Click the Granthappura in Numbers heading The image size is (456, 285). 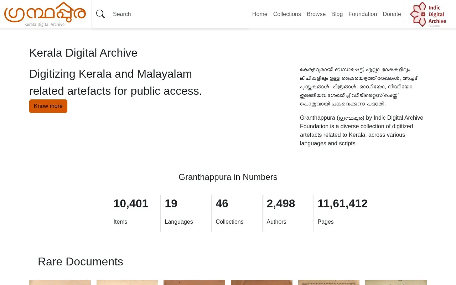(x=228, y=177)
